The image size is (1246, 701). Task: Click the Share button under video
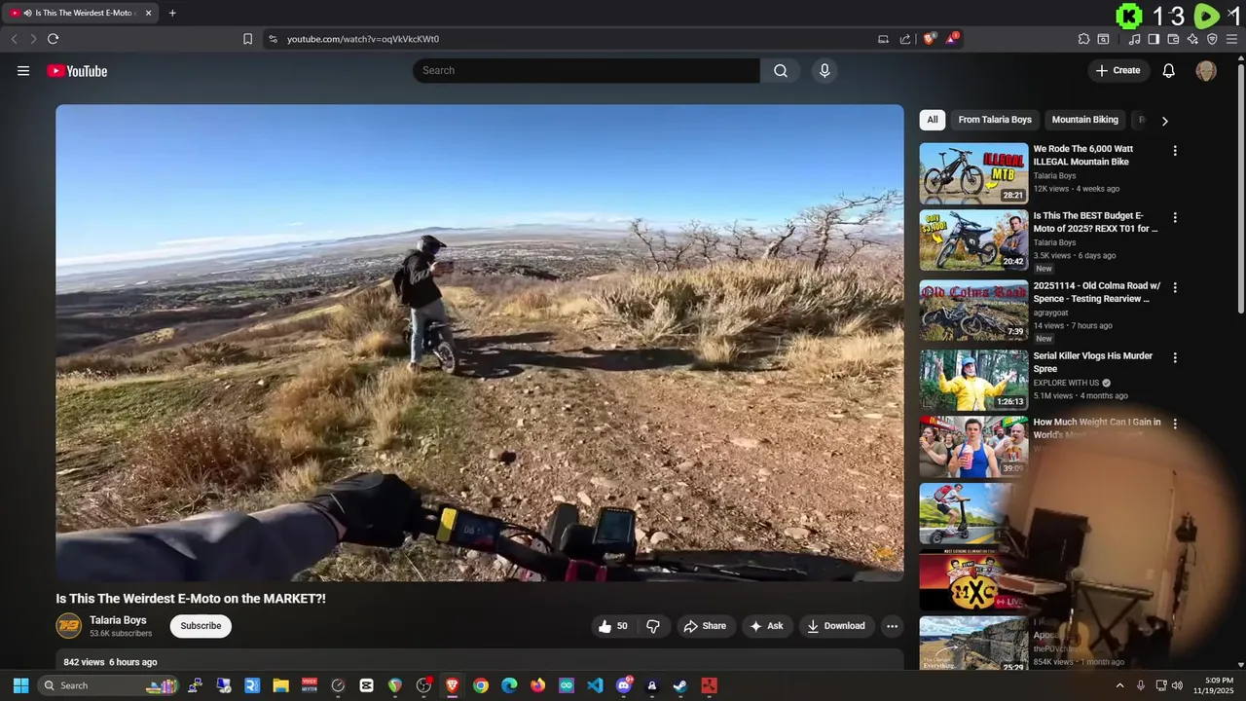pos(705,626)
